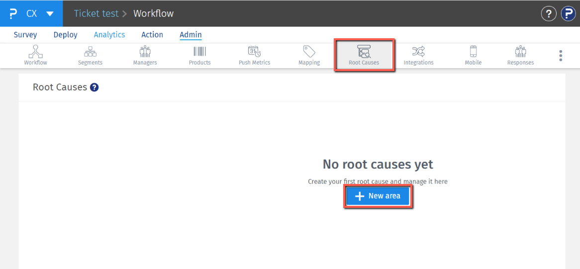Image resolution: width=580 pixels, height=269 pixels.
Task: Click the QuestionPro logo icon
Action: (13, 13)
